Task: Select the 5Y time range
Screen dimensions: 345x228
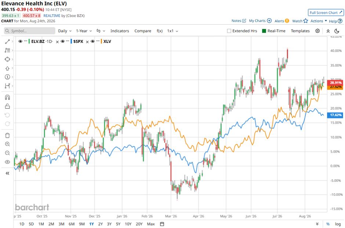Action: (x=118, y=224)
